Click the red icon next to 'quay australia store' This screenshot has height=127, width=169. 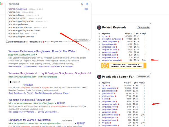[119, 115]
